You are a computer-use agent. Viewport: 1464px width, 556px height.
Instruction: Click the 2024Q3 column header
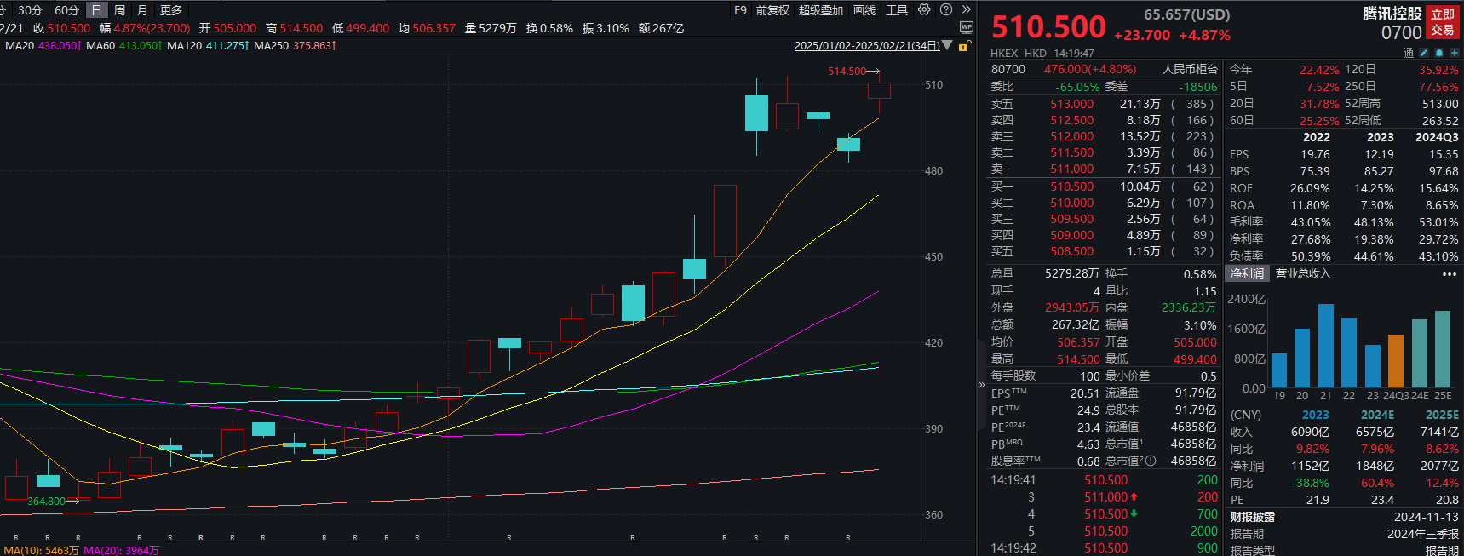coord(1437,137)
